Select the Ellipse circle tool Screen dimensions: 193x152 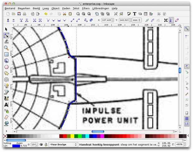click(x=7, y=67)
